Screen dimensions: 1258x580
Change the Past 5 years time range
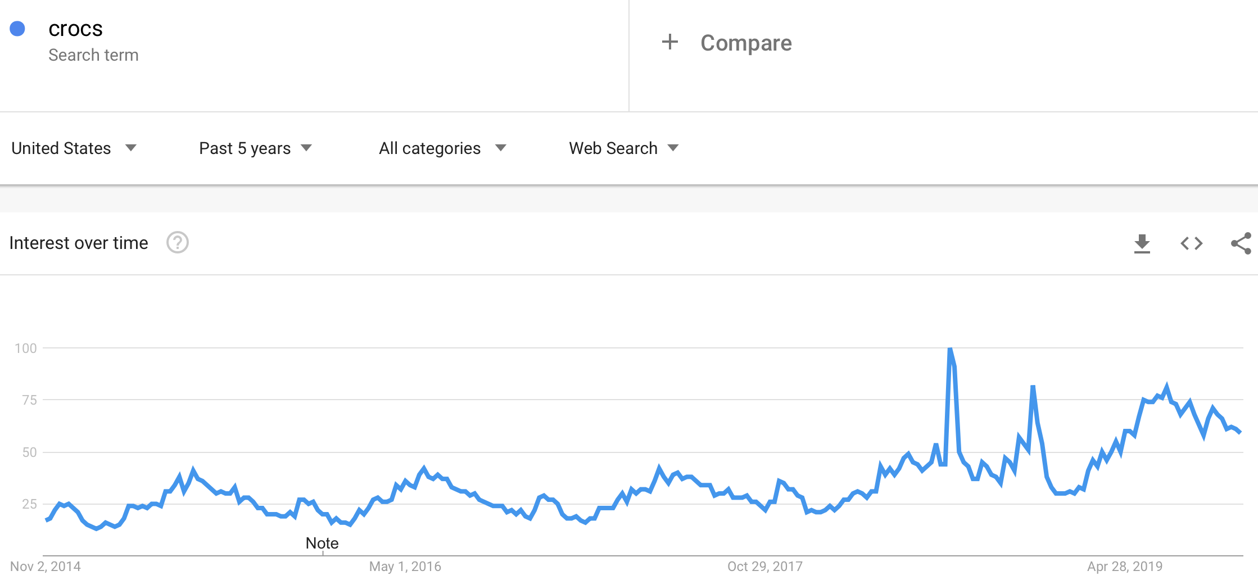pyautogui.click(x=245, y=148)
